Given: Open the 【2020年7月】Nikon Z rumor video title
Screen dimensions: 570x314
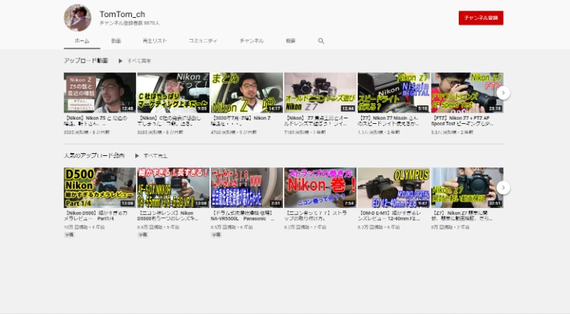Looking at the screenshot, I should [242, 120].
